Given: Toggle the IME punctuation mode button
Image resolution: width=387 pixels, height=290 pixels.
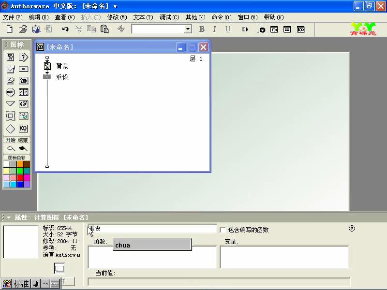Looking at the screenshot, I should tap(45, 284).
